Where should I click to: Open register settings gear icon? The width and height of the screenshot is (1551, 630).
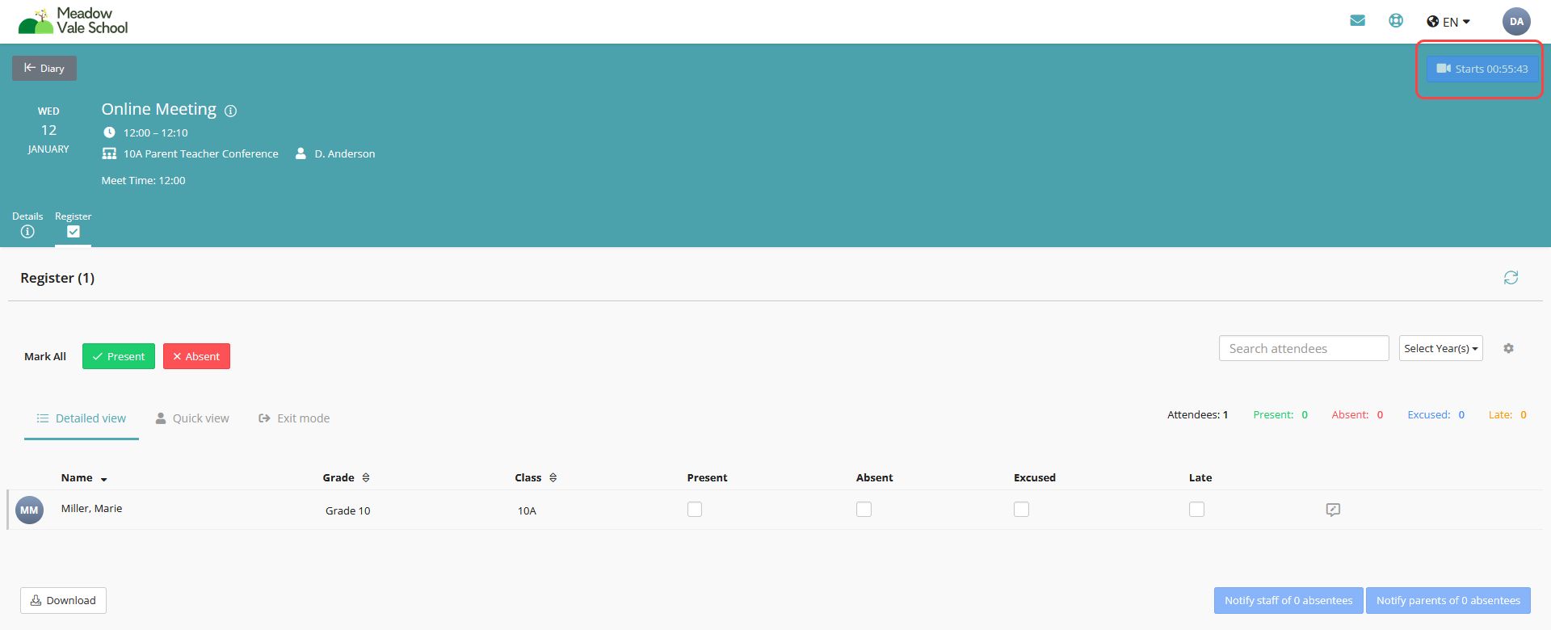tap(1508, 348)
